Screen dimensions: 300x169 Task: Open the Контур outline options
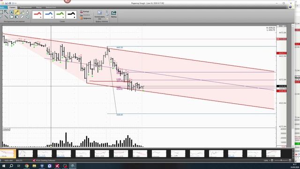(84, 11)
